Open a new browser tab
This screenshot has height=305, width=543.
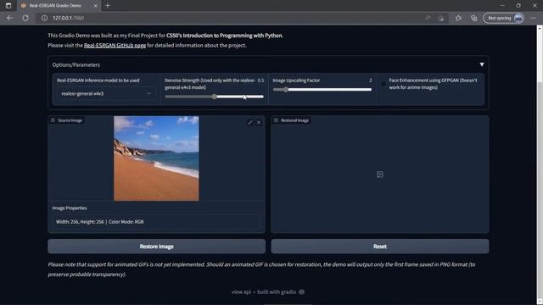pyautogui.click(x=108, y=6)
